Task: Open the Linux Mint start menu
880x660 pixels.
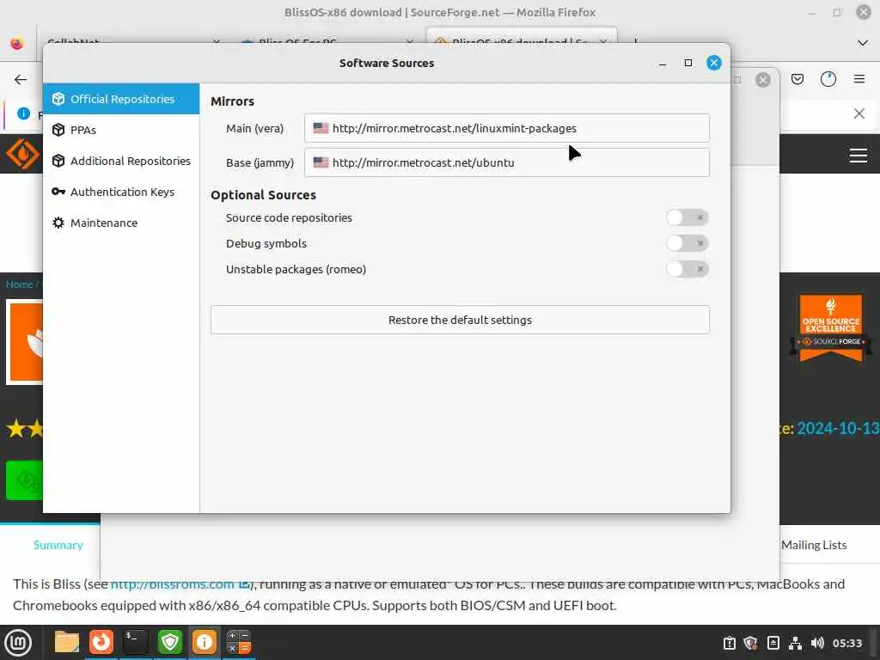Action: coord(18,643)
